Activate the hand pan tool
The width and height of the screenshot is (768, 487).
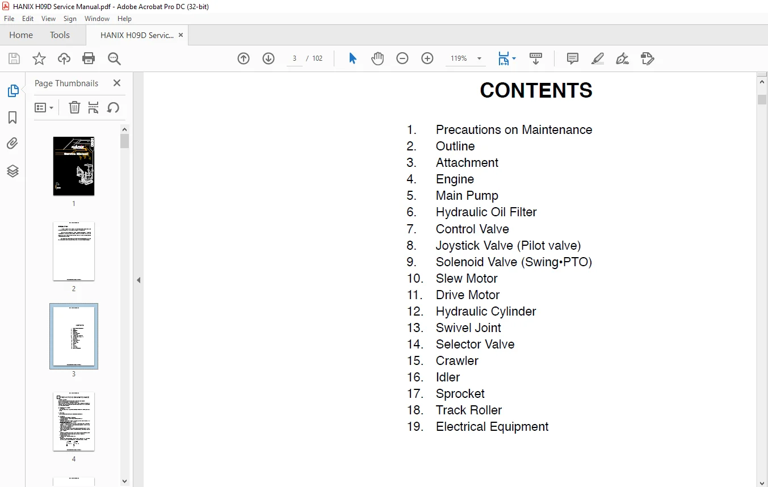377,58
